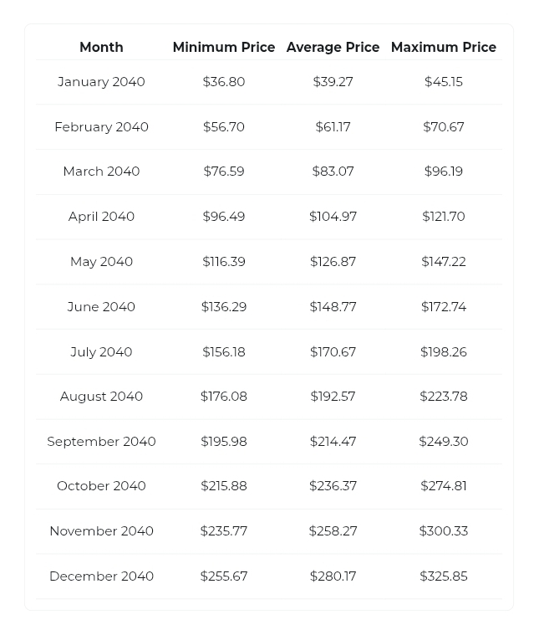Click the October 2040 minimum price $215.88
539x630 pixels.
click(224, 486)
